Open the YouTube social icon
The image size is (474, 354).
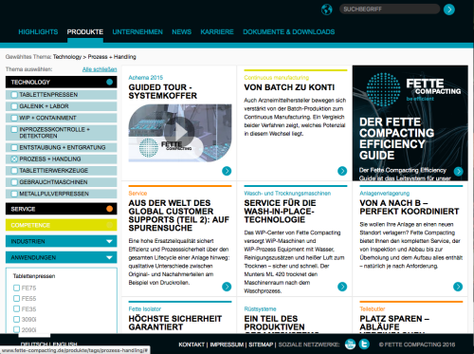point(350,344)
